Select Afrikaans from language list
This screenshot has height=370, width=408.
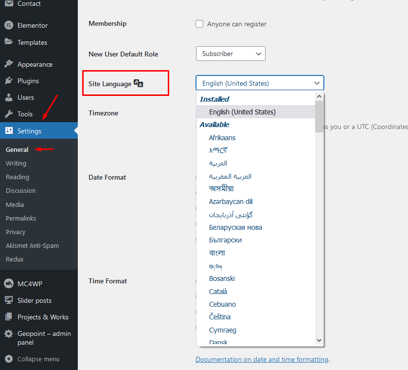click(x=222, y=138)
